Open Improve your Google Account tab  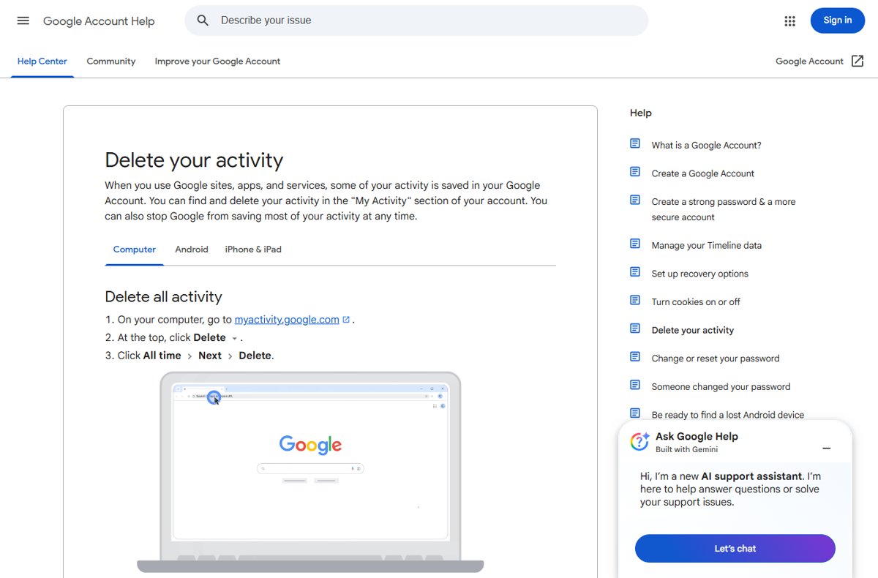(217, 61)
